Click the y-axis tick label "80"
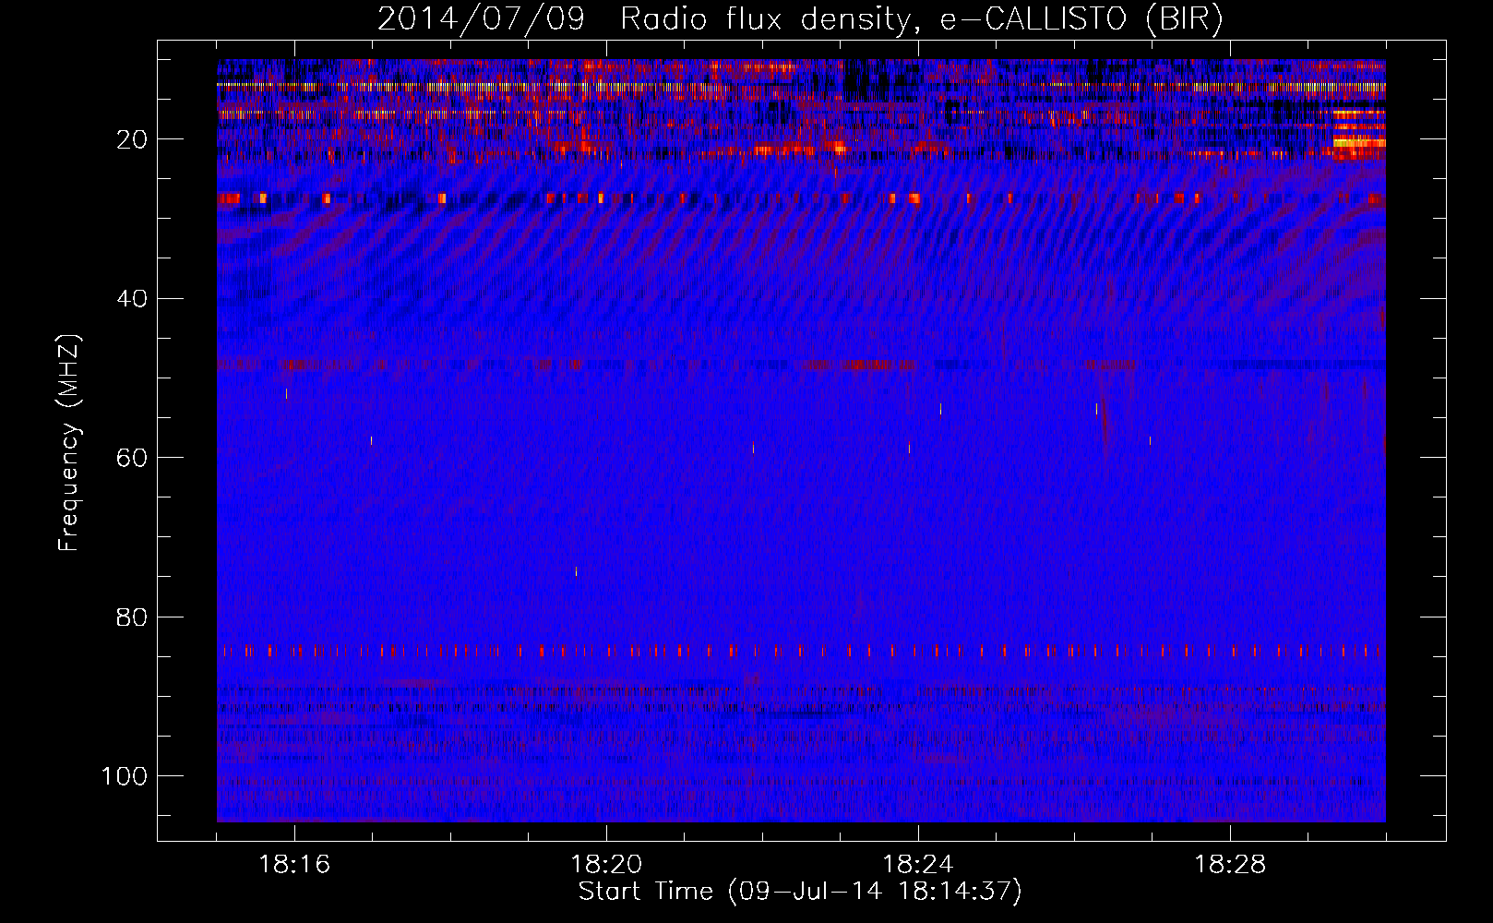The width and height of the screenshot is (1493, 923). [132, 617]
